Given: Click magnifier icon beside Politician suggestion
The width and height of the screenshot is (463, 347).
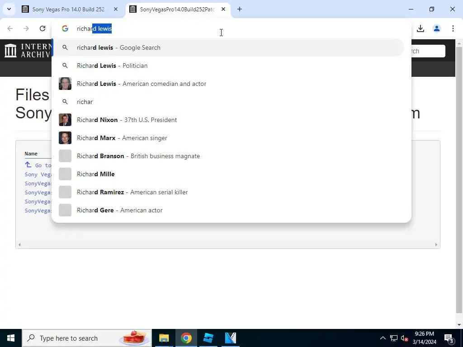Looking at the screenshot, I should pos(65,66).
